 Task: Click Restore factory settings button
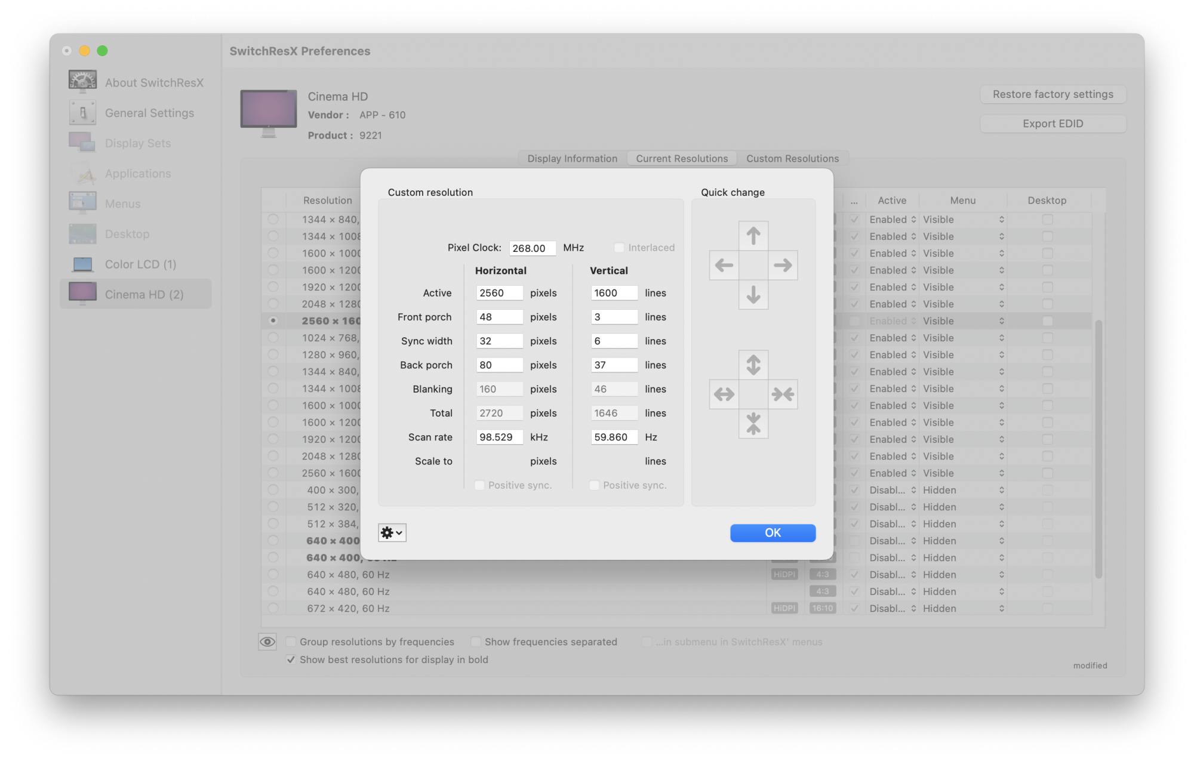(x=1053, y=94)
